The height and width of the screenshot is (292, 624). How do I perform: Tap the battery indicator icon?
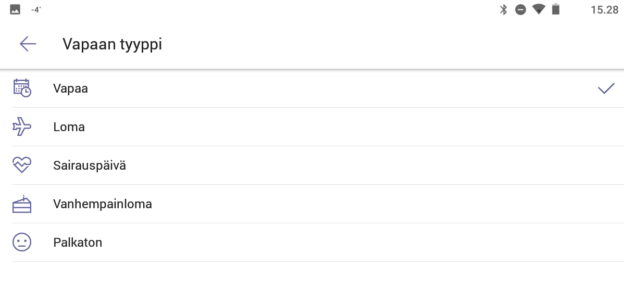click(556, 9)
